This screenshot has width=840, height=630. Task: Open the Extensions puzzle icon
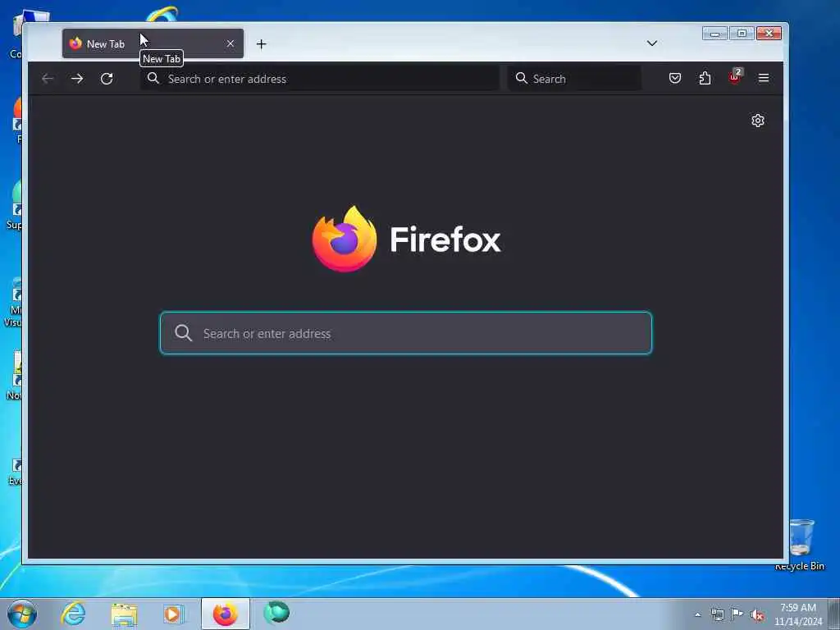click(x=705, y=78)
